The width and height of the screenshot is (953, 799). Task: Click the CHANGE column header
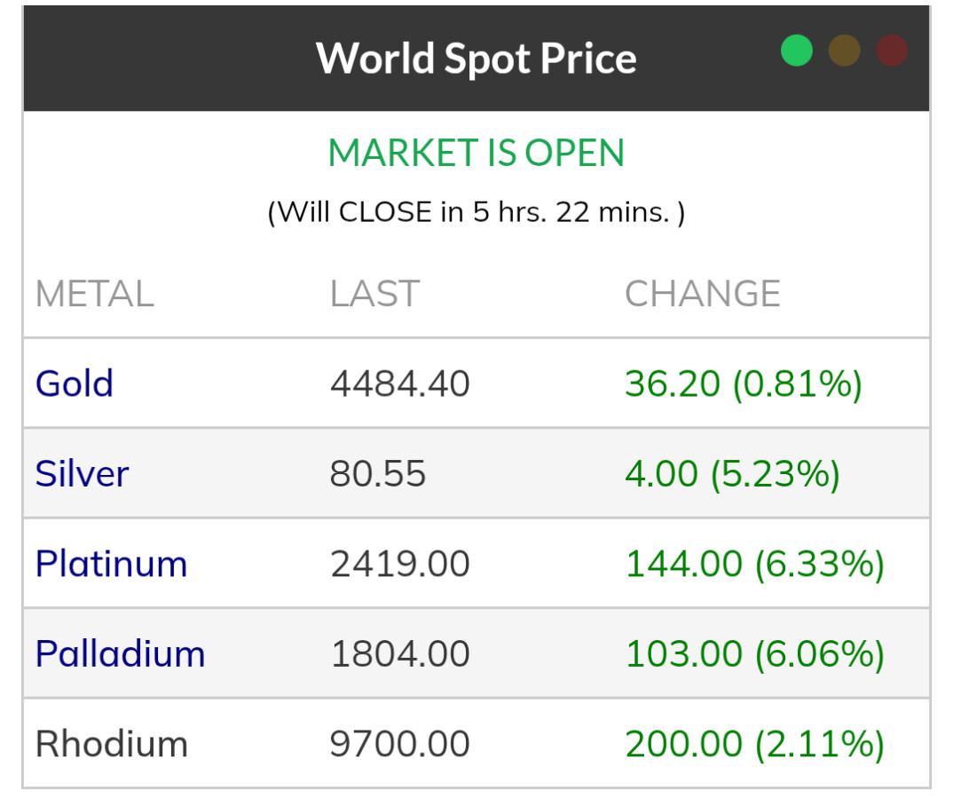pyautogui.click(x=702, y=294)
